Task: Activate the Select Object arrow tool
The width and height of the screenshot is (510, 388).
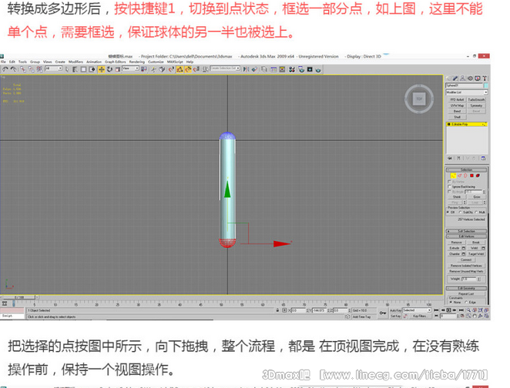Action: pos(67,69)
